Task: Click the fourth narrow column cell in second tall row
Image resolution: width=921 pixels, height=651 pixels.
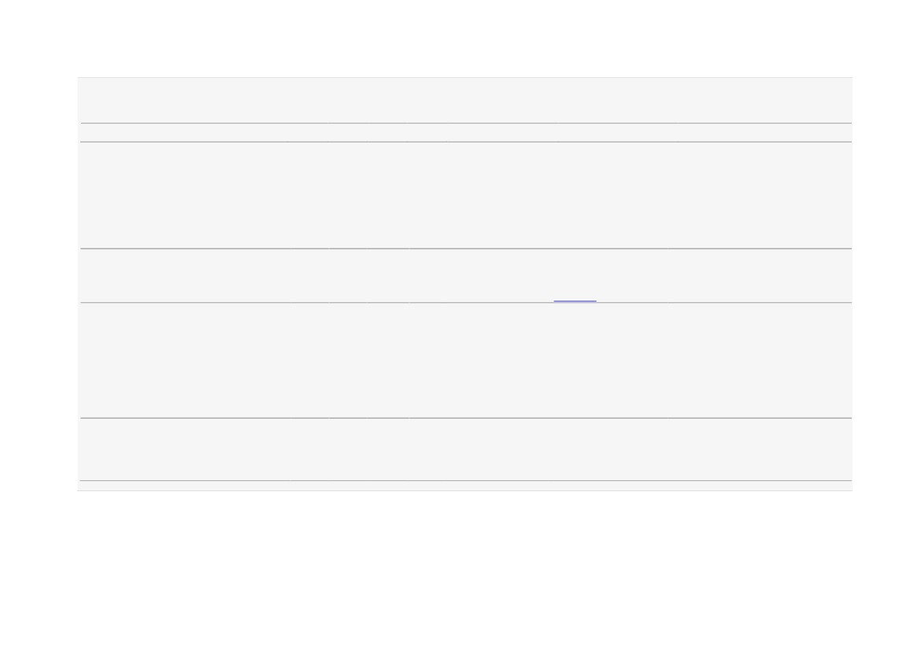Action: tap(428, 361)
